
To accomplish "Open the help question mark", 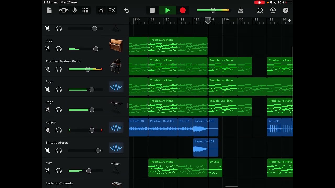I will [x=286, y=10].
